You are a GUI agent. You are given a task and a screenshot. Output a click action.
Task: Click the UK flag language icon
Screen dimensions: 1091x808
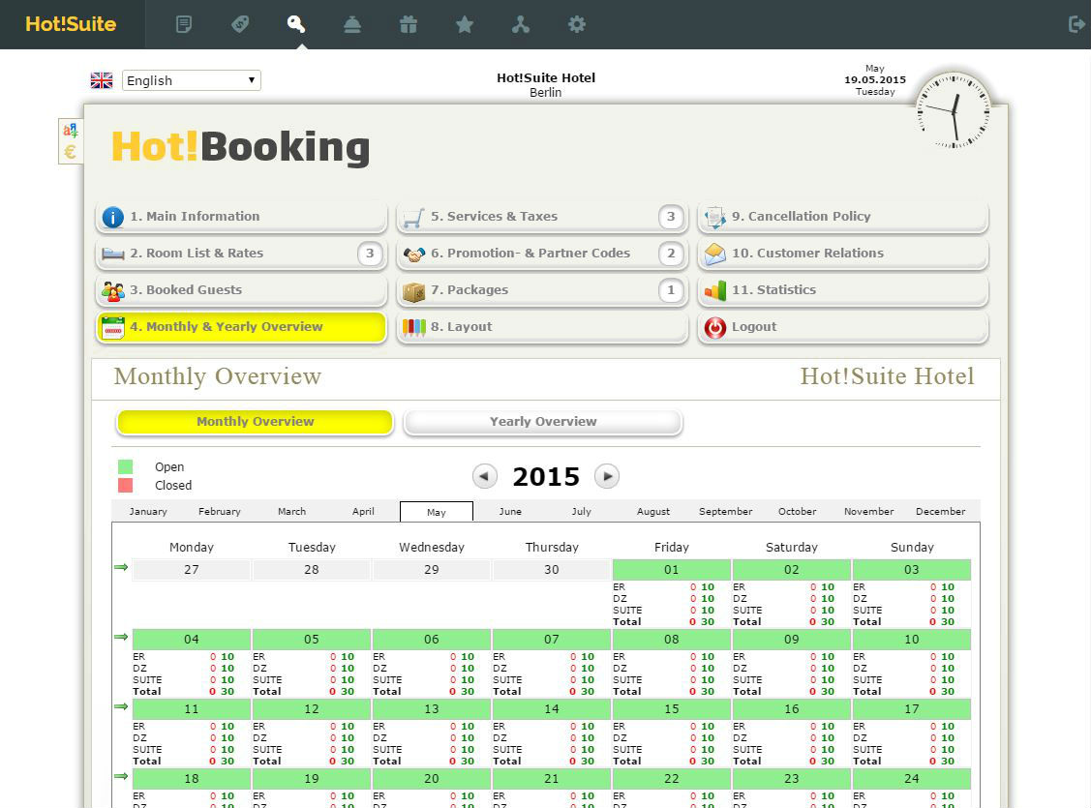[102, 80]
